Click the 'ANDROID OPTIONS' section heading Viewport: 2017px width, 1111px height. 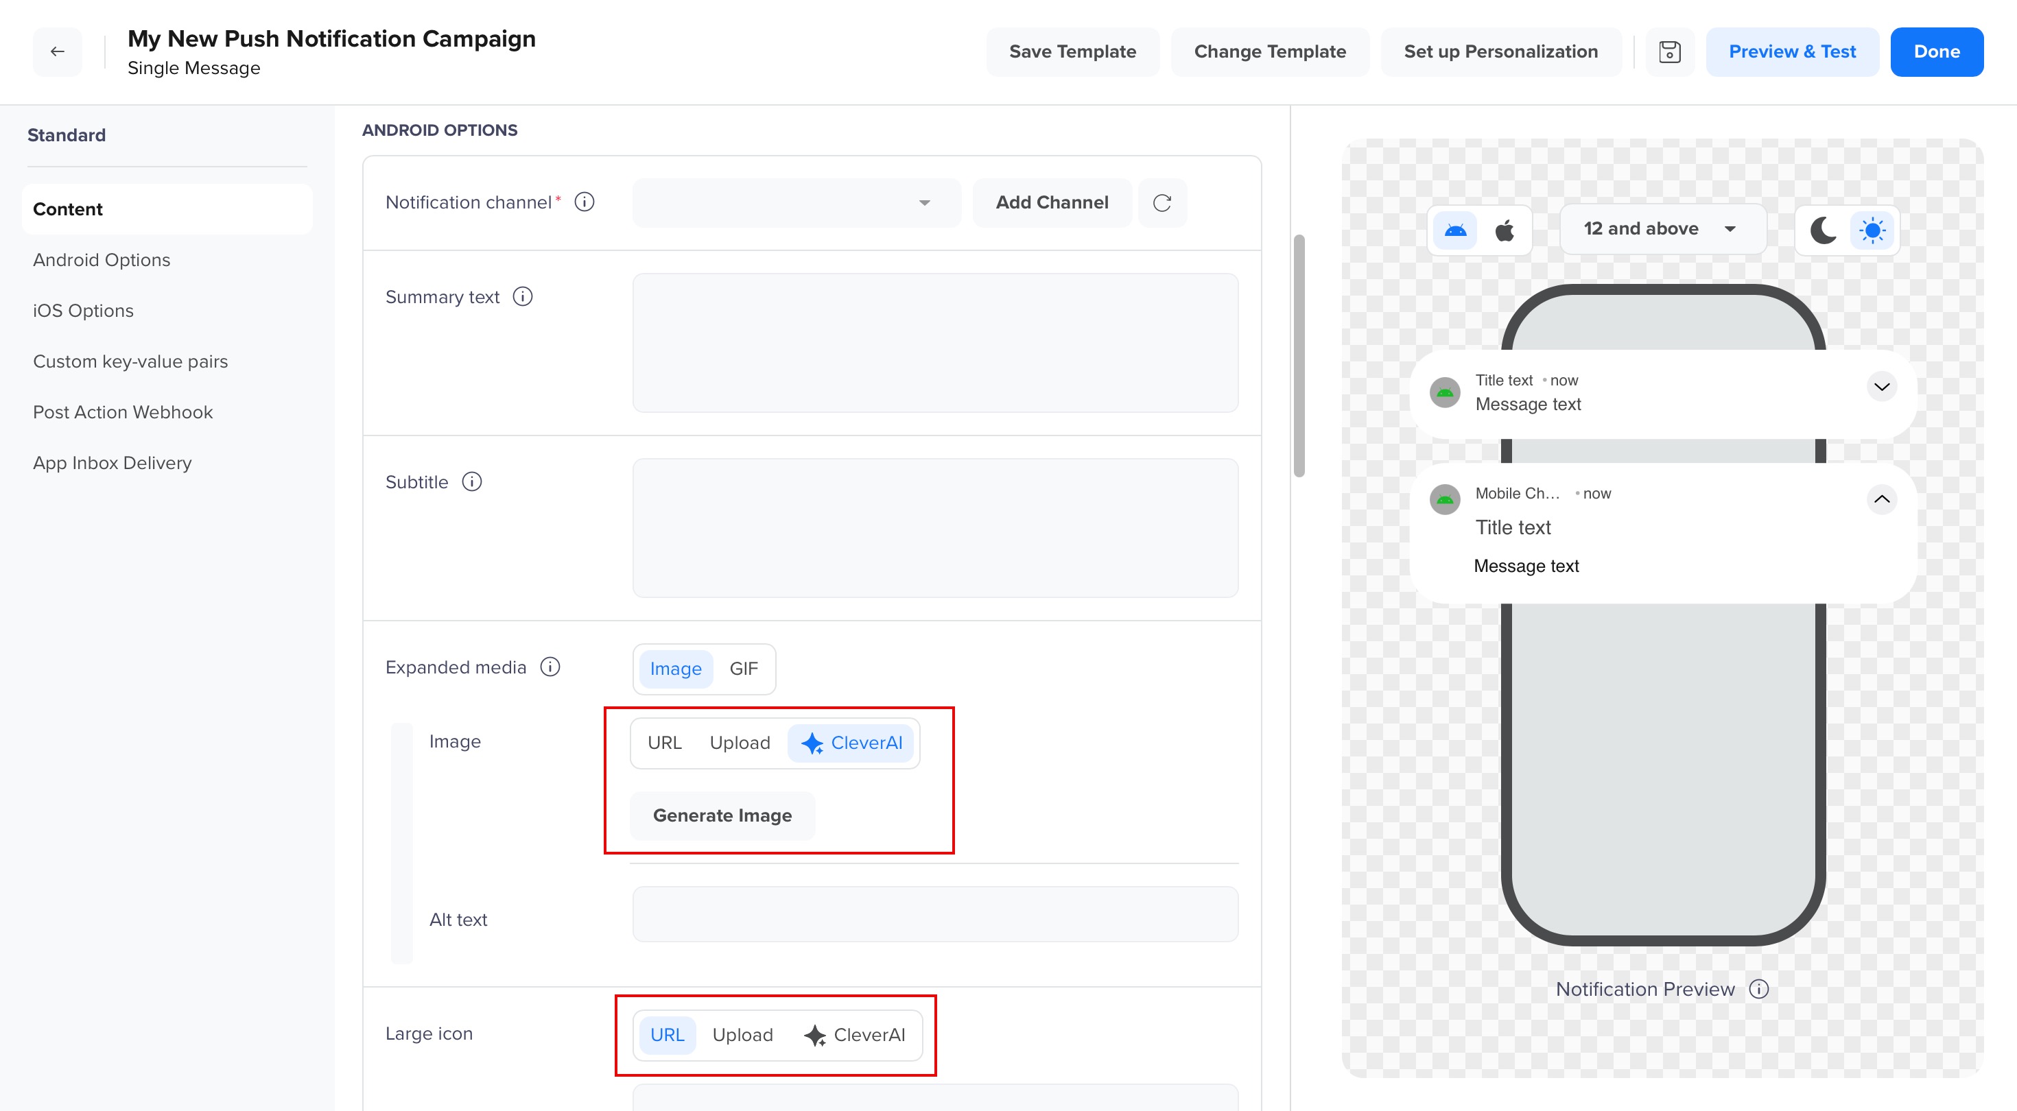tap(440, 130)
